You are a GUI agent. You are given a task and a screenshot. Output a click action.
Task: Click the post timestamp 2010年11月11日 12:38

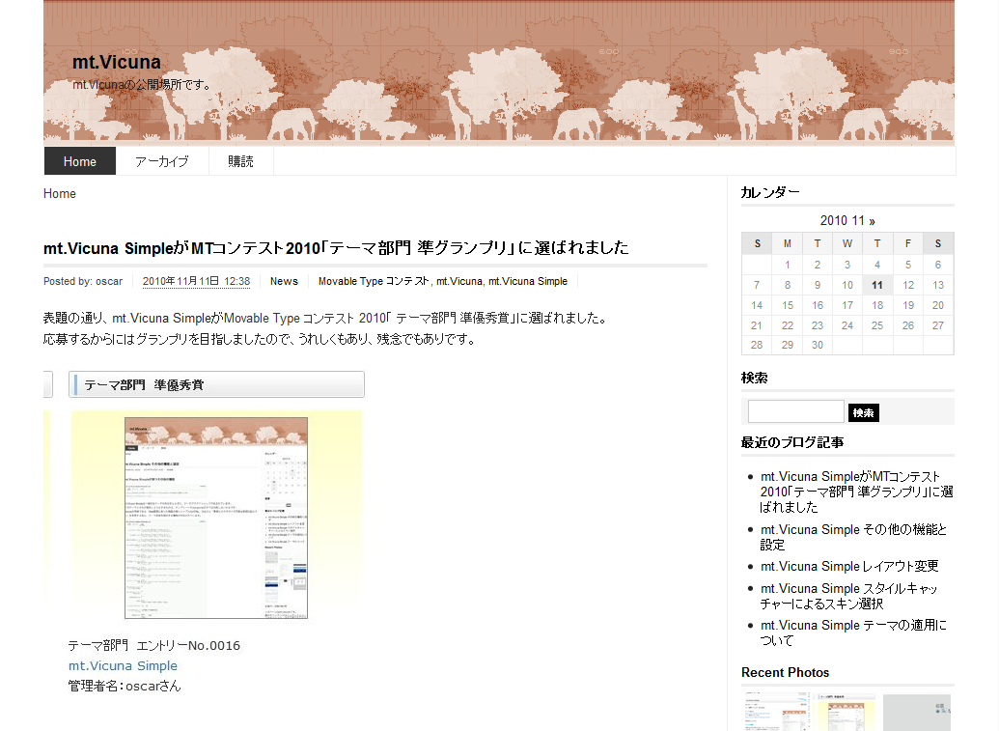(x=196, y=281)
